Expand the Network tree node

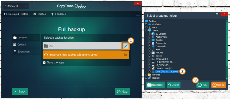pos(146,78)
